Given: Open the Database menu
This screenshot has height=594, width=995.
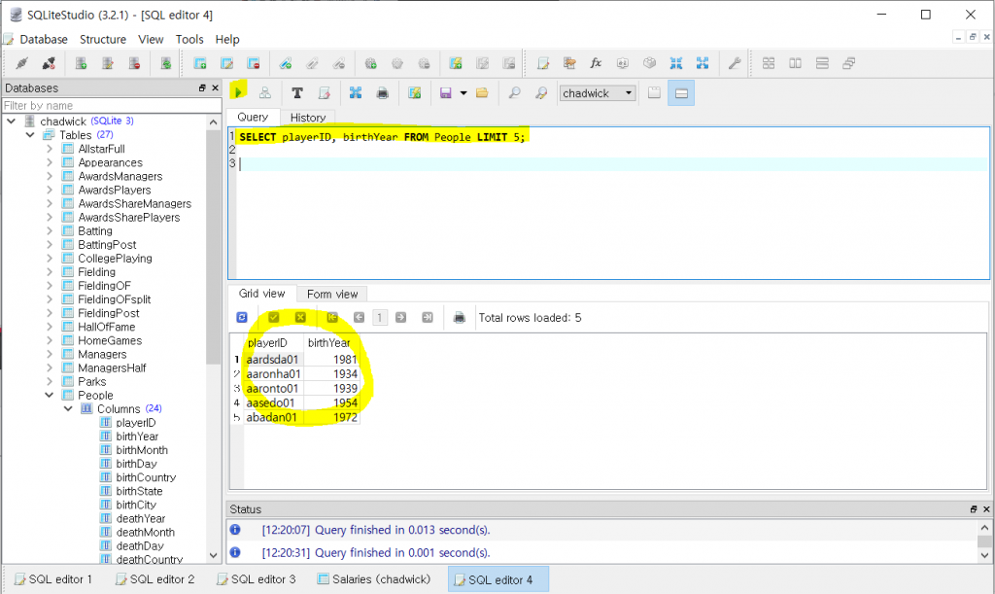Looking at the screenshot, I should (43, 39).
